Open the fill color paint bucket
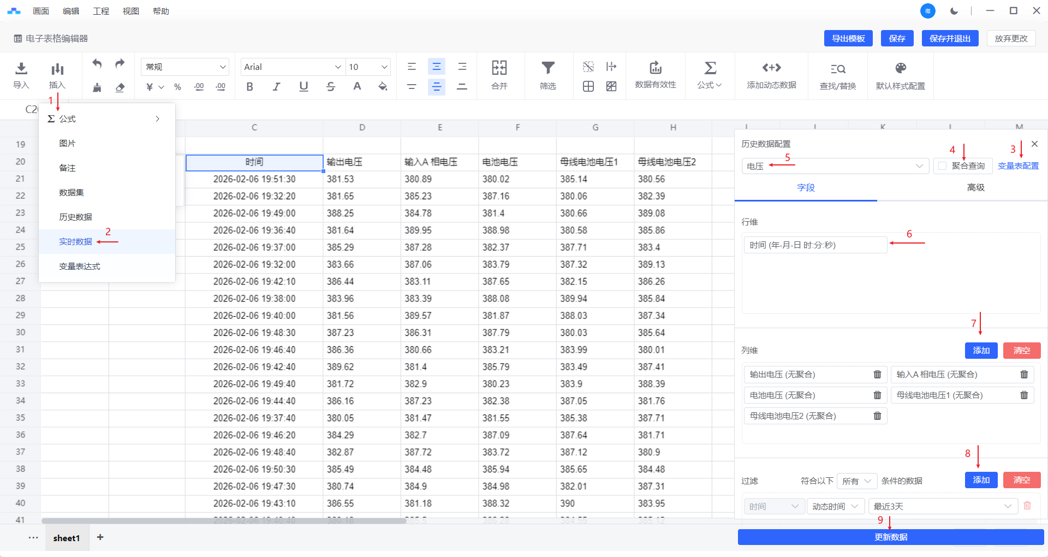The height and width of the screenshot is (557, 1048). (383, 86)
